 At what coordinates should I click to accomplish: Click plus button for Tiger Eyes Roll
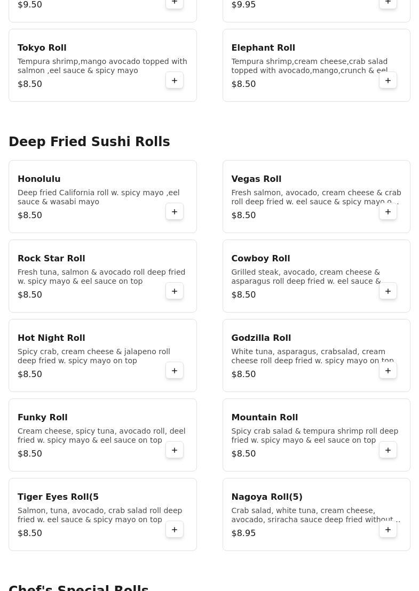175,530
